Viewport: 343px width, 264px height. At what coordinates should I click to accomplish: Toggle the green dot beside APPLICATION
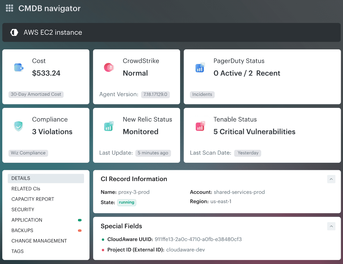tap(80, 220)
